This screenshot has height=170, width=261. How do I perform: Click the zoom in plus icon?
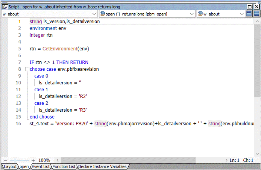coord(33,160)
